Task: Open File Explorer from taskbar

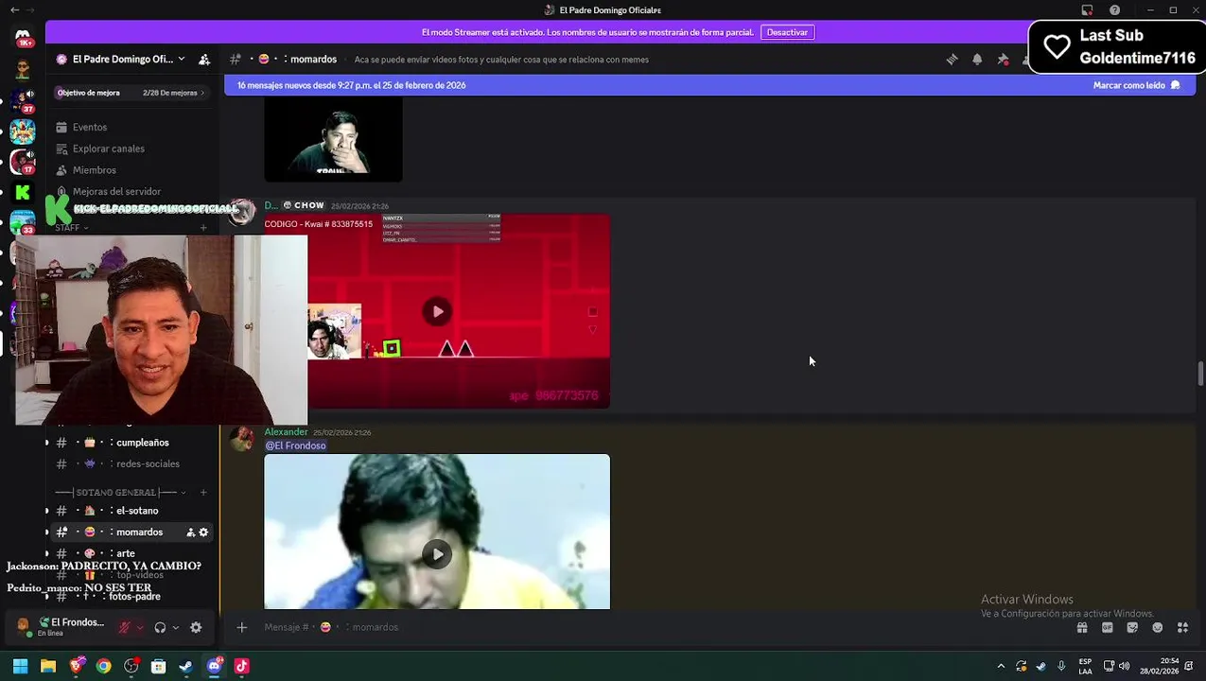Action: (x=48, y=666)
